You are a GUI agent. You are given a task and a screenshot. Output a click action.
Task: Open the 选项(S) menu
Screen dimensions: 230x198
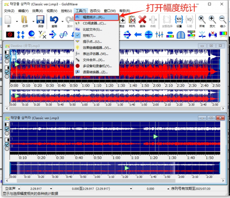(95, 11)
